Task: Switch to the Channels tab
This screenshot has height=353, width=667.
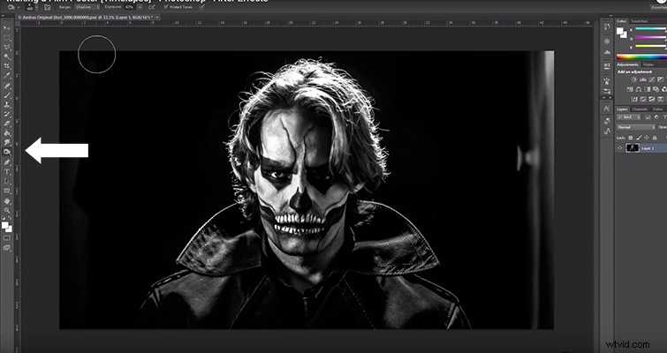Action: [x=640, y=109]
